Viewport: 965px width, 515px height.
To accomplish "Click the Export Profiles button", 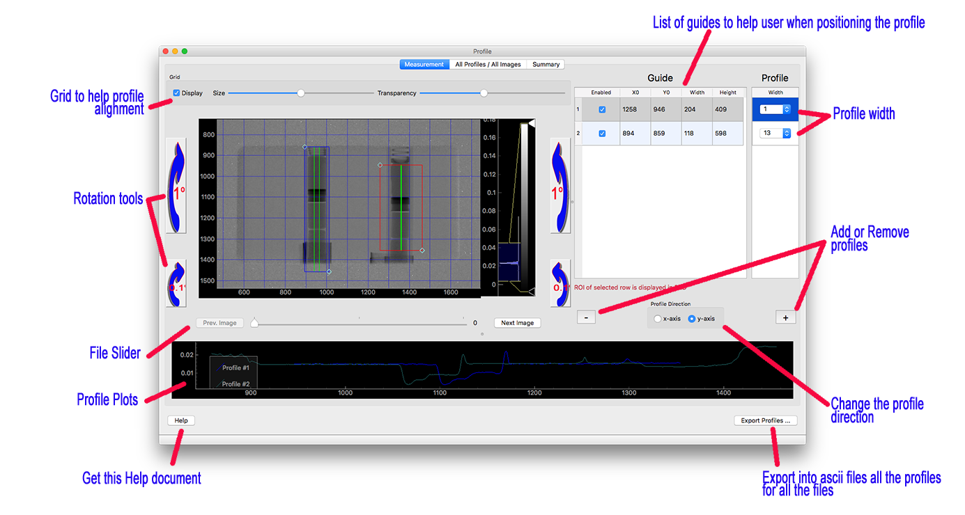I will [x=765, y=420].
